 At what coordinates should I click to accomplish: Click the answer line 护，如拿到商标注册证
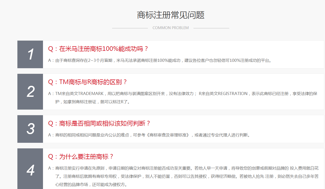click(93, 102)
